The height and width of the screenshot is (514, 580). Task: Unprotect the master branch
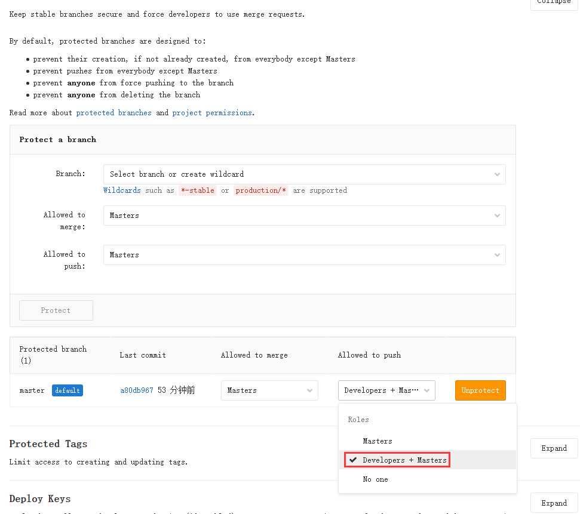pos(480,390)
